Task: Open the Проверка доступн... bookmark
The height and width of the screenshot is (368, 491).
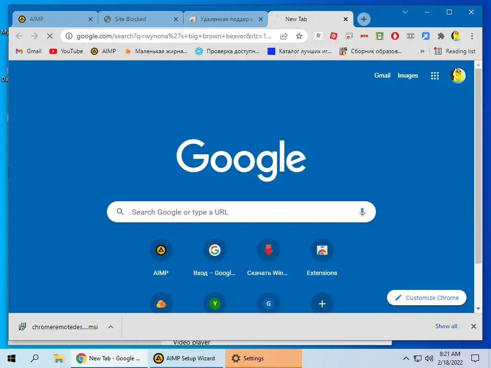Action: tap(227, 51)
